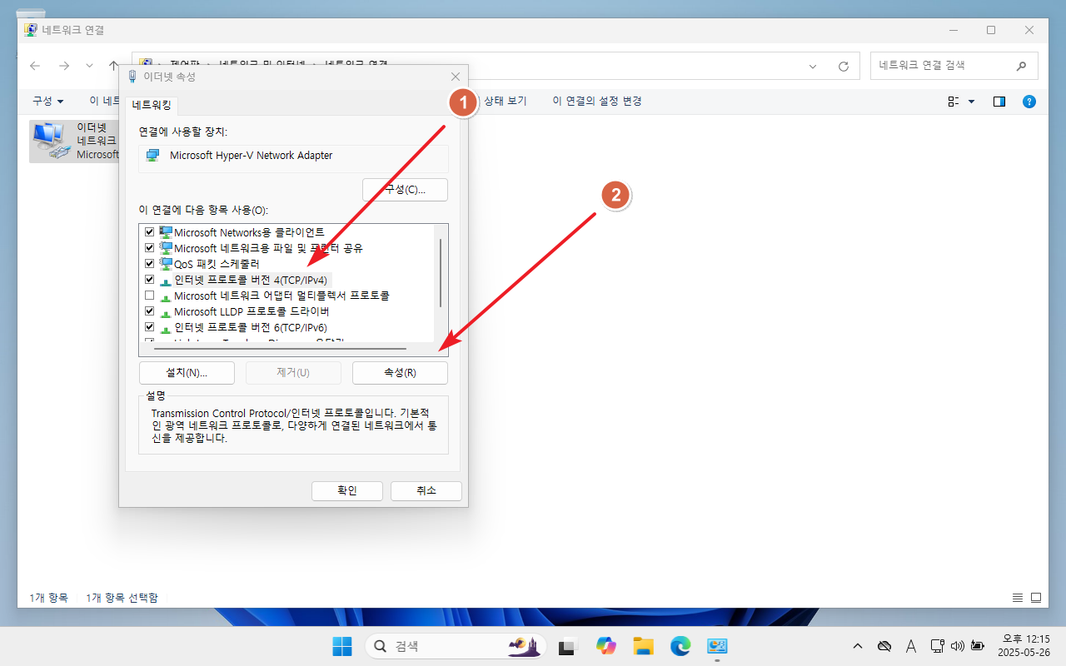Viewport: 1066px width, 666px height.
Task: Switch to details view in status bar
Action: [1018, 598]
